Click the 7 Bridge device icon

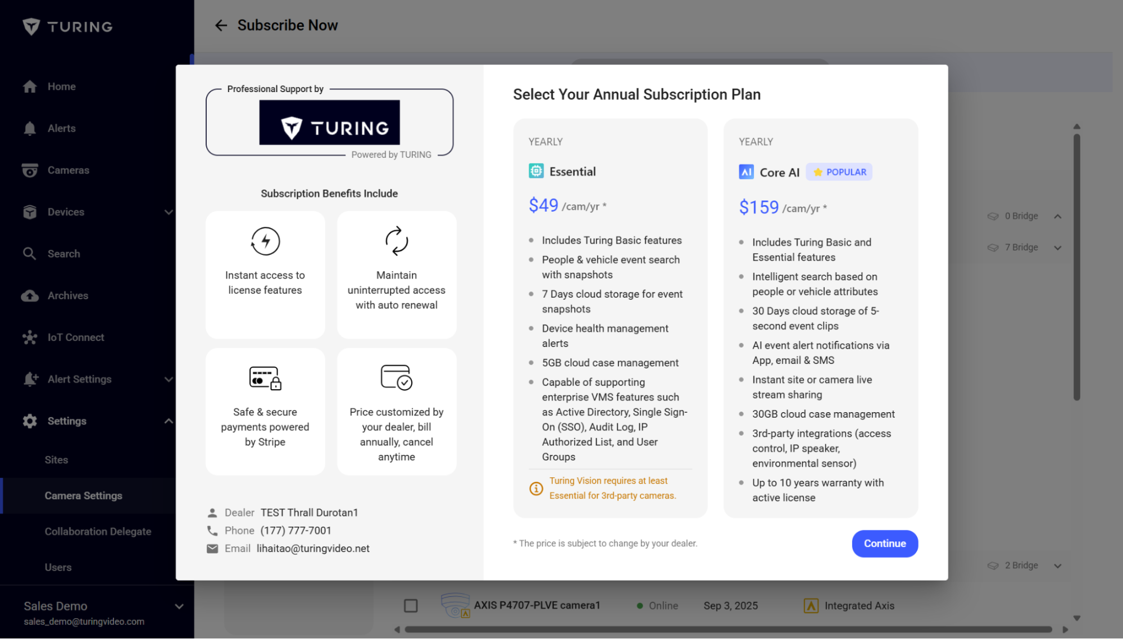pos(993,248)
